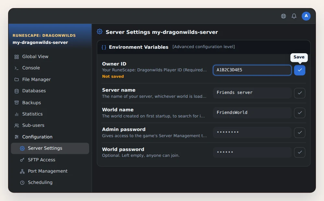Click the Owner ID description text
Viewport: 324px width, 201px height.
click(154, 70)
